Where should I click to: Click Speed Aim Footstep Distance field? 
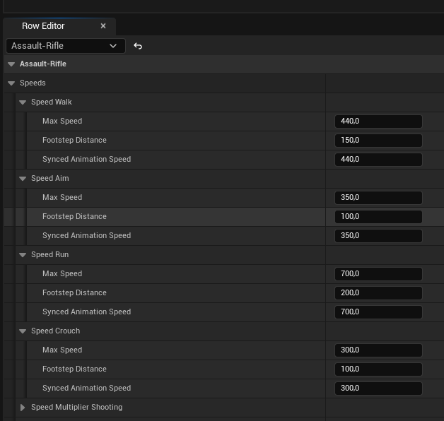click(x=378, y=217)
